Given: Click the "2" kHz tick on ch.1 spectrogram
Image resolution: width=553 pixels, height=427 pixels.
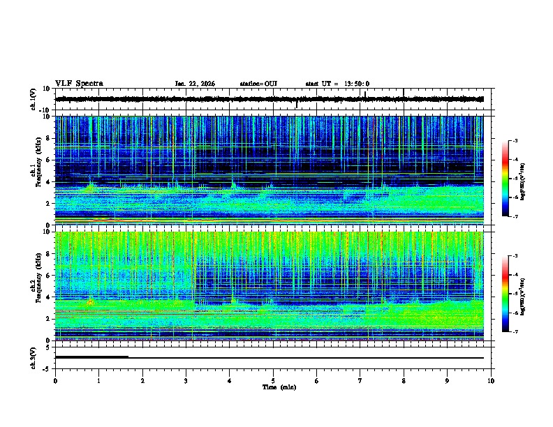Looking at the screenshot, I should tap(49, 204).
